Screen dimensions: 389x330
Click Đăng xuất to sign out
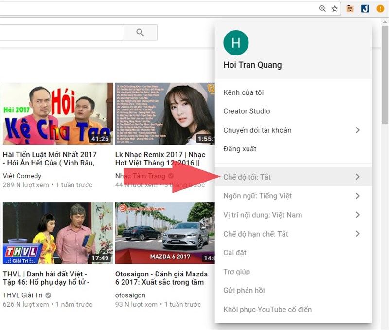point(240,149)
